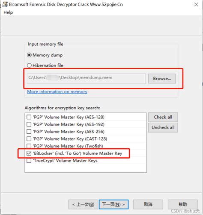Uncheck 'BitLocker' Volume Master Key checkbox
The image size is (203, 215).
point(29,153)
